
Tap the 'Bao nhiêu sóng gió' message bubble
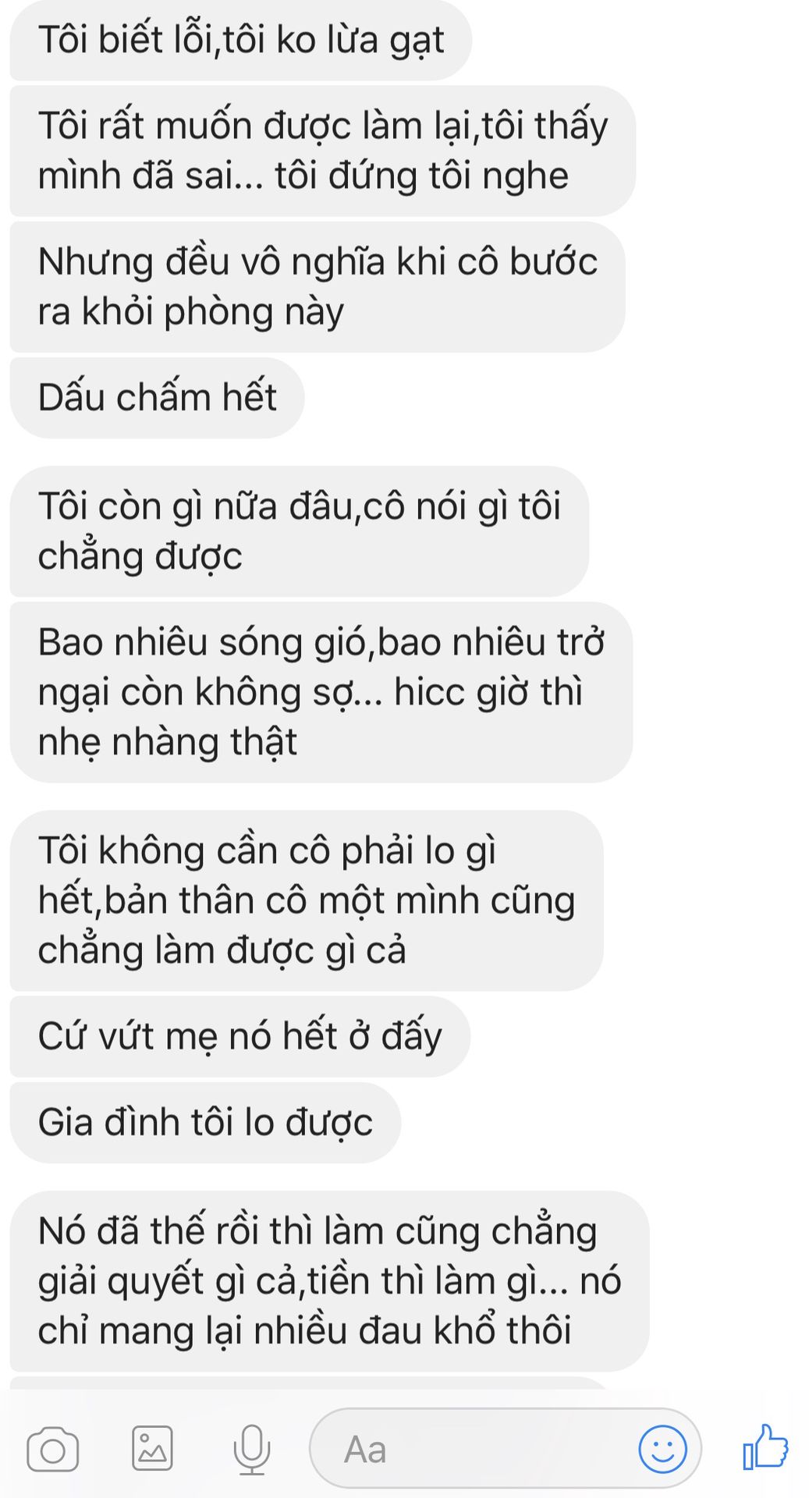tap(321, 692)
